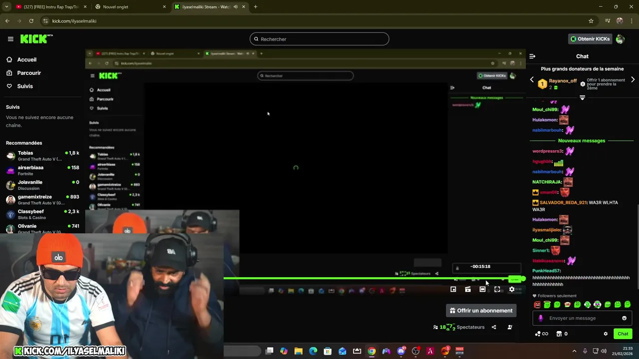Click Offrir un abonnement button

tap(481, 311)
